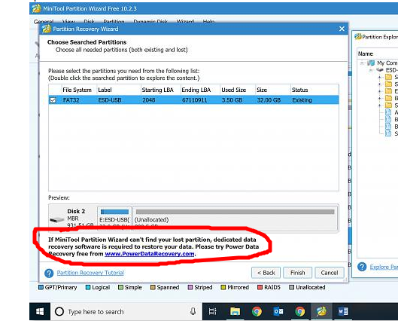Click the Size column header

pyautogui.click(x=273, y=90)
